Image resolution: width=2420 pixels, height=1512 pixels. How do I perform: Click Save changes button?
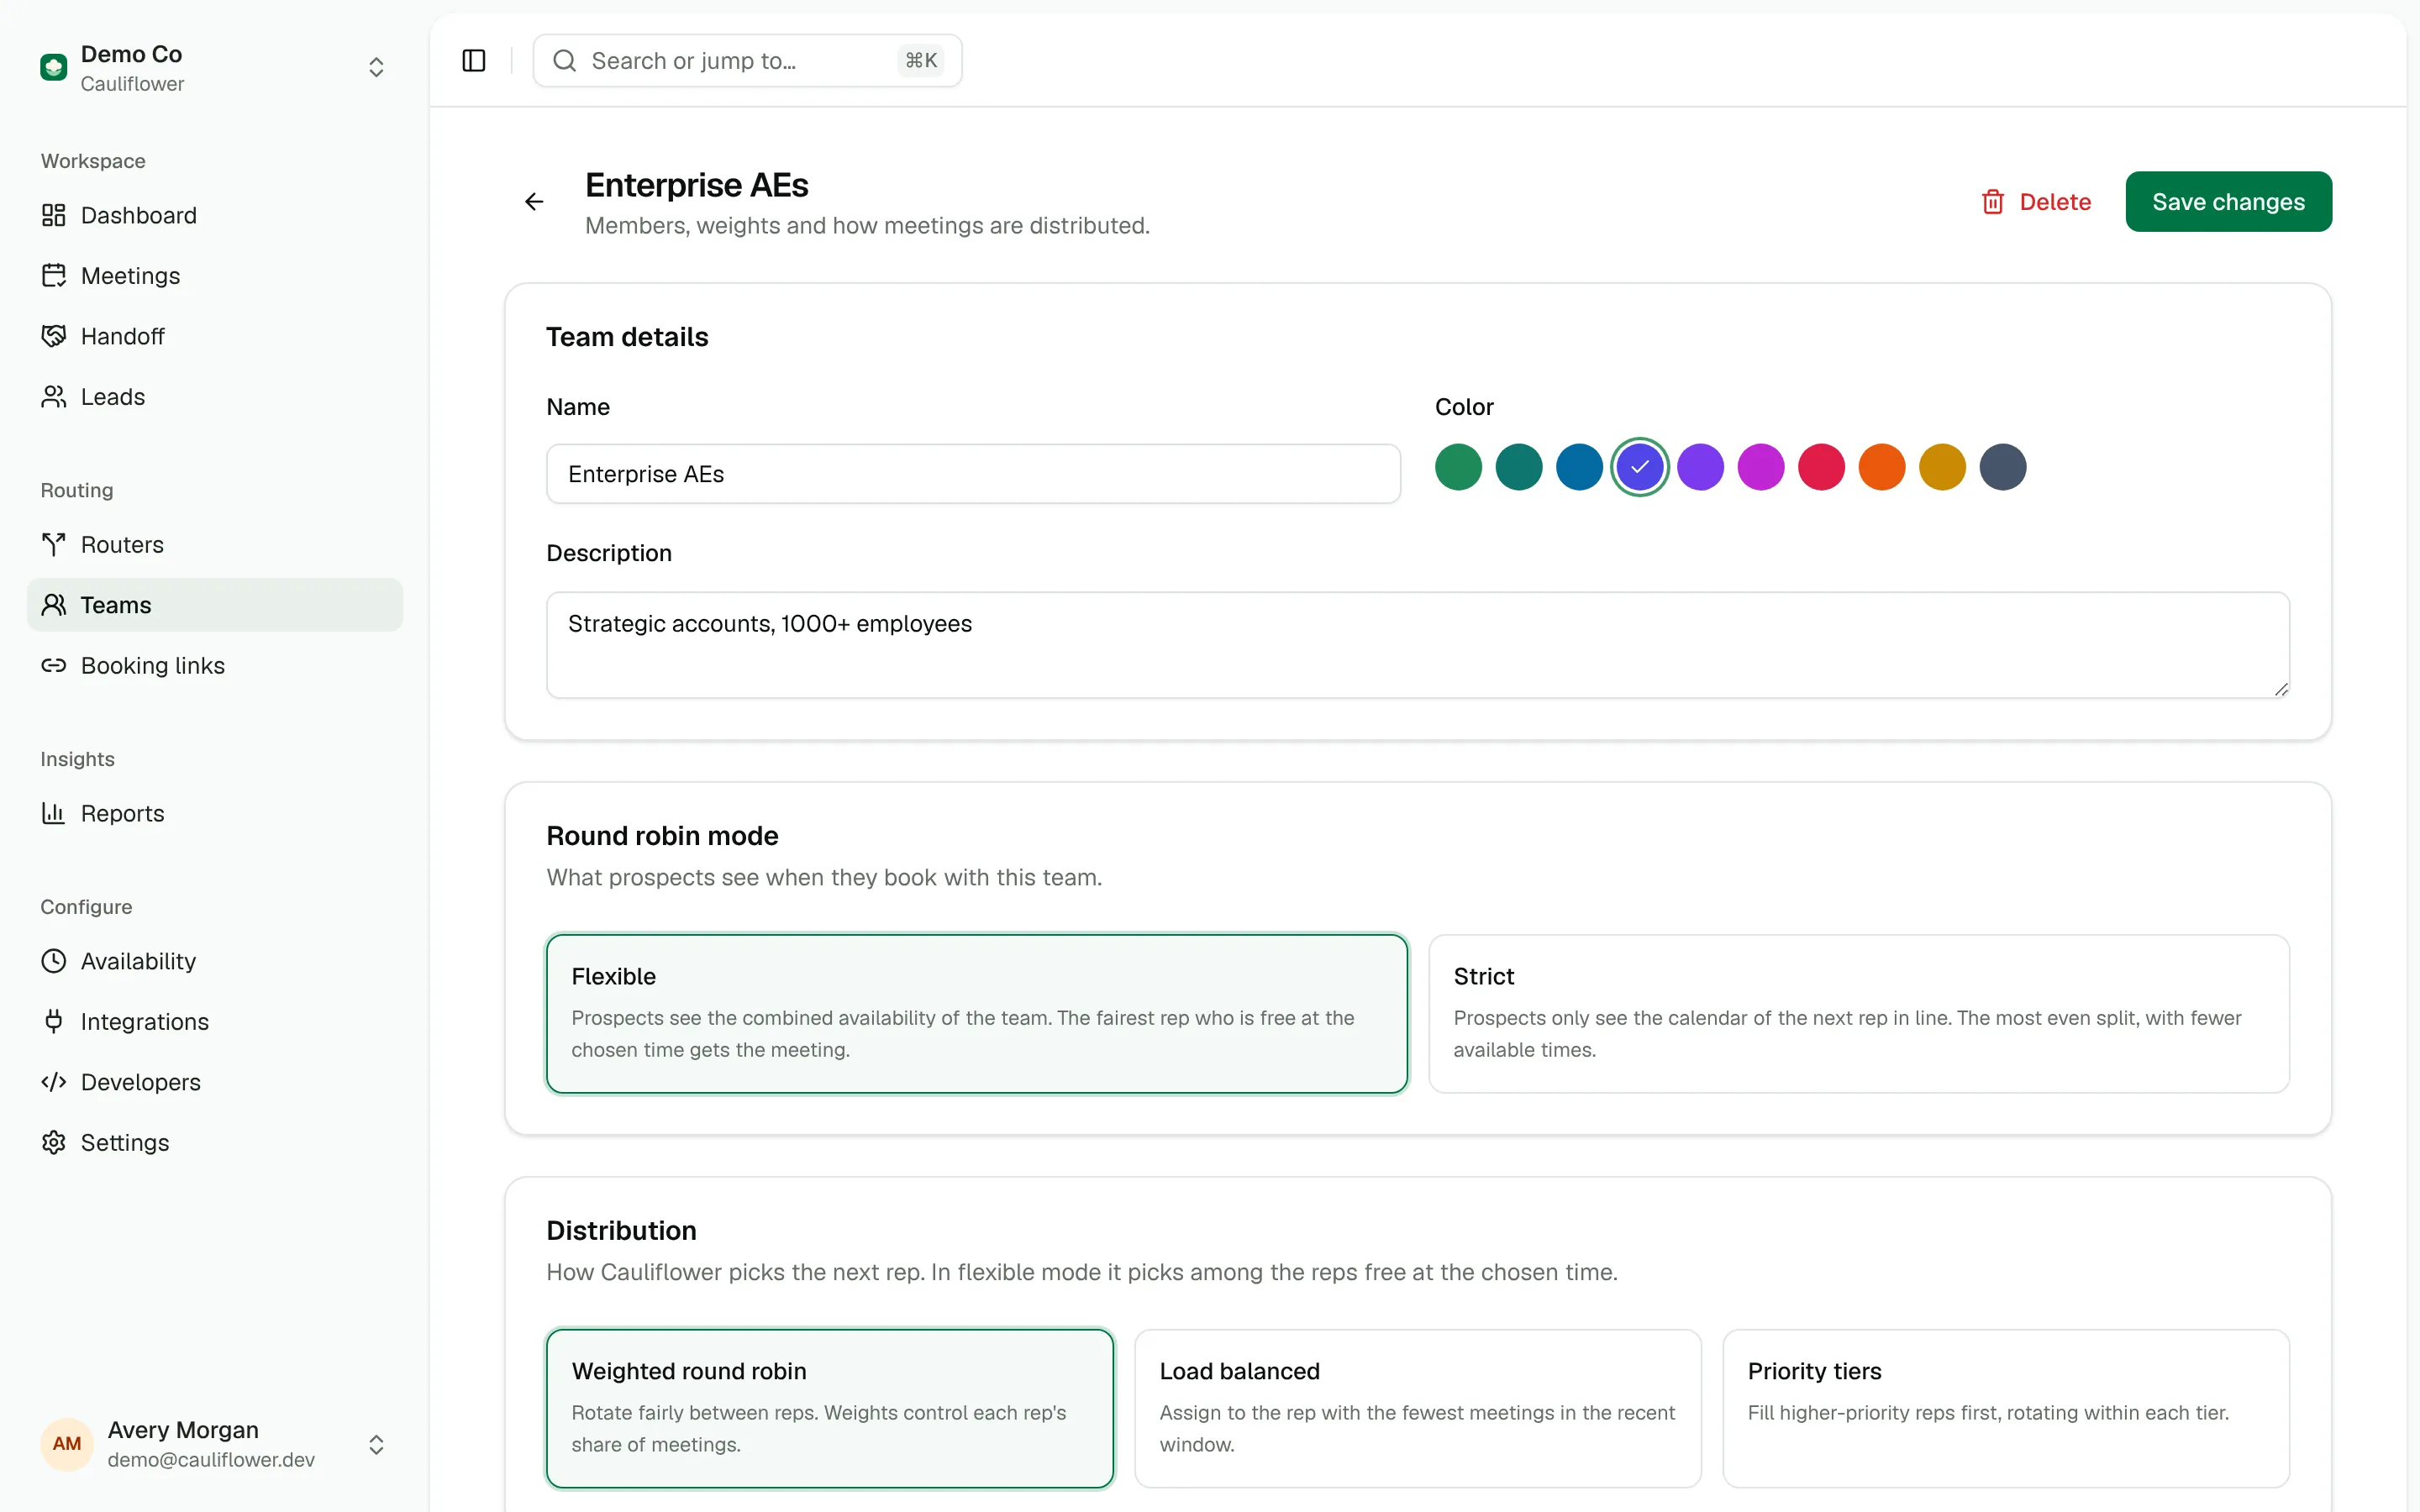pyautogui.click(x=2228, y=202)
